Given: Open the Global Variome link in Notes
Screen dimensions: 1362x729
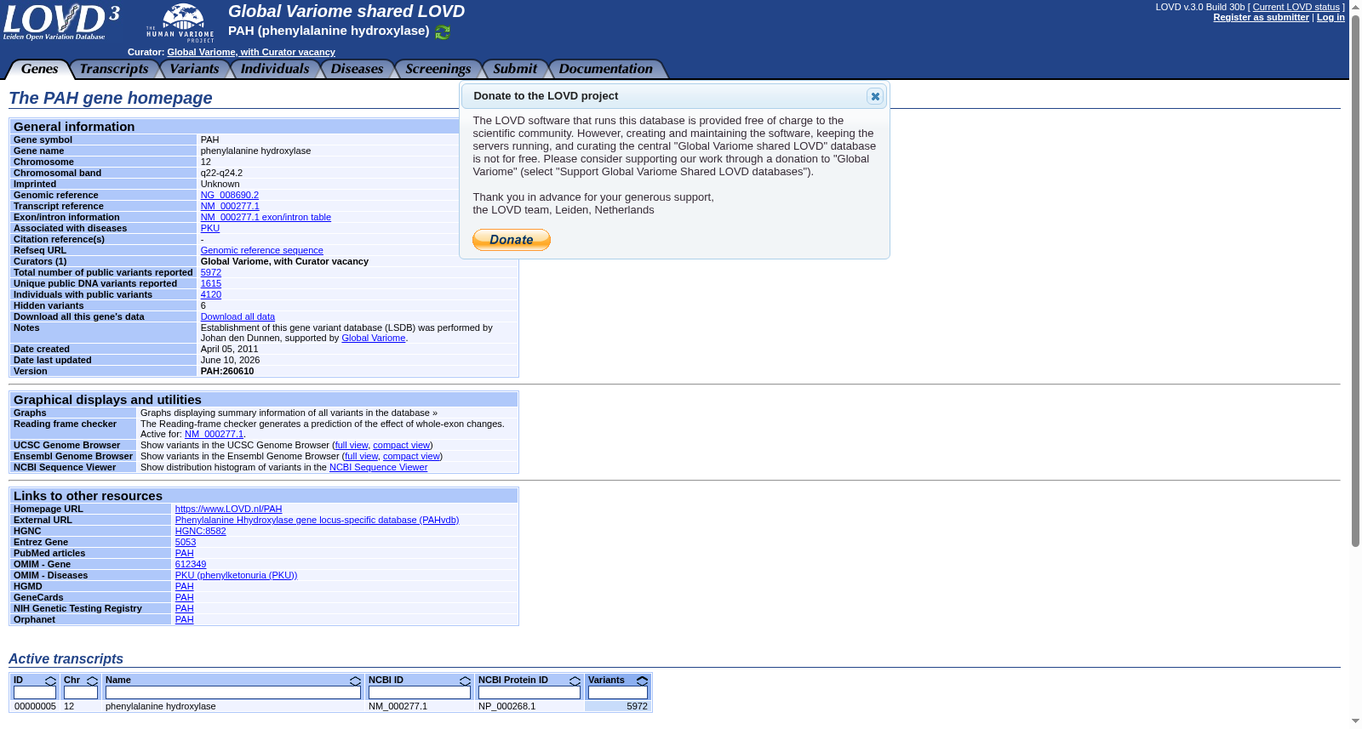Looking at the screenshot, I should [373, 338].
